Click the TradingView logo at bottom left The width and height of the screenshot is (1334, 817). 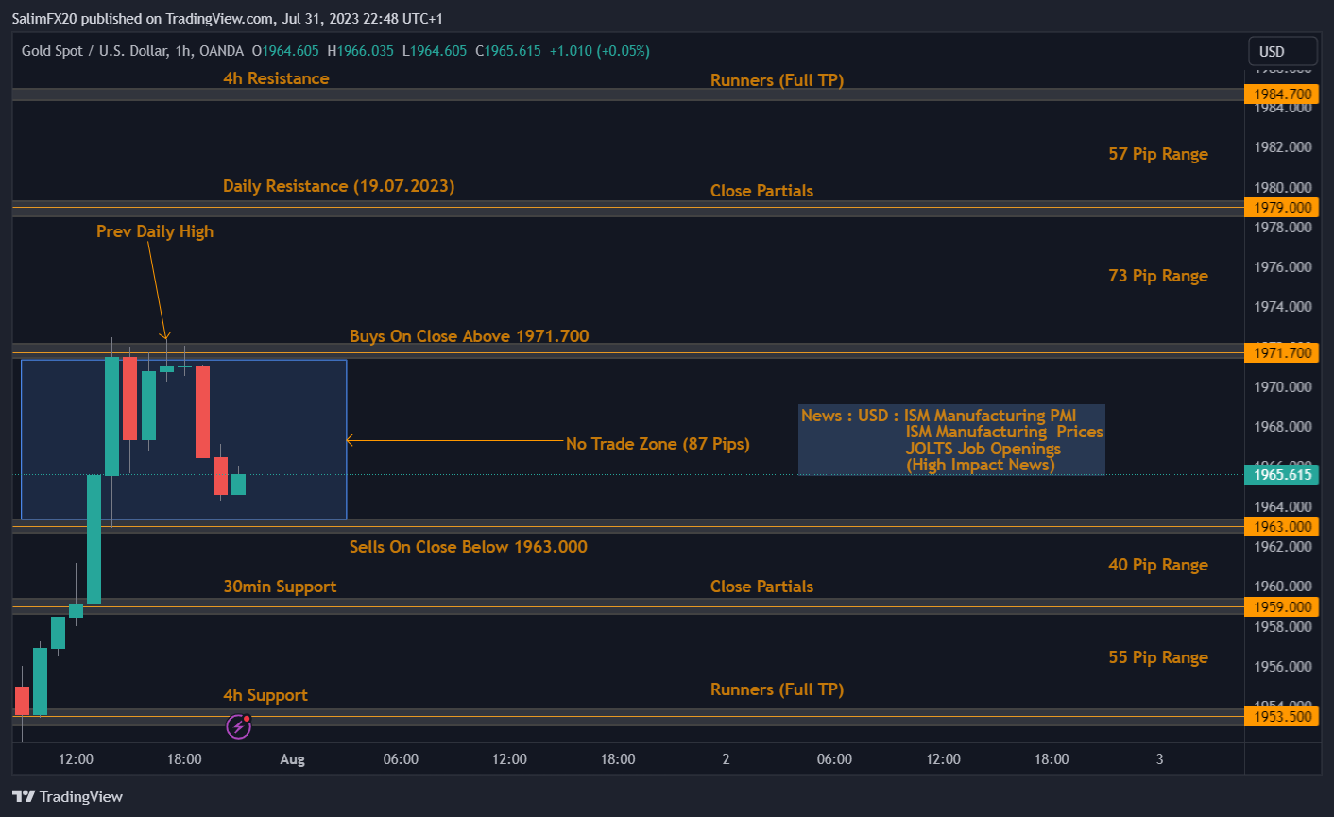click(x=68, y=796)
